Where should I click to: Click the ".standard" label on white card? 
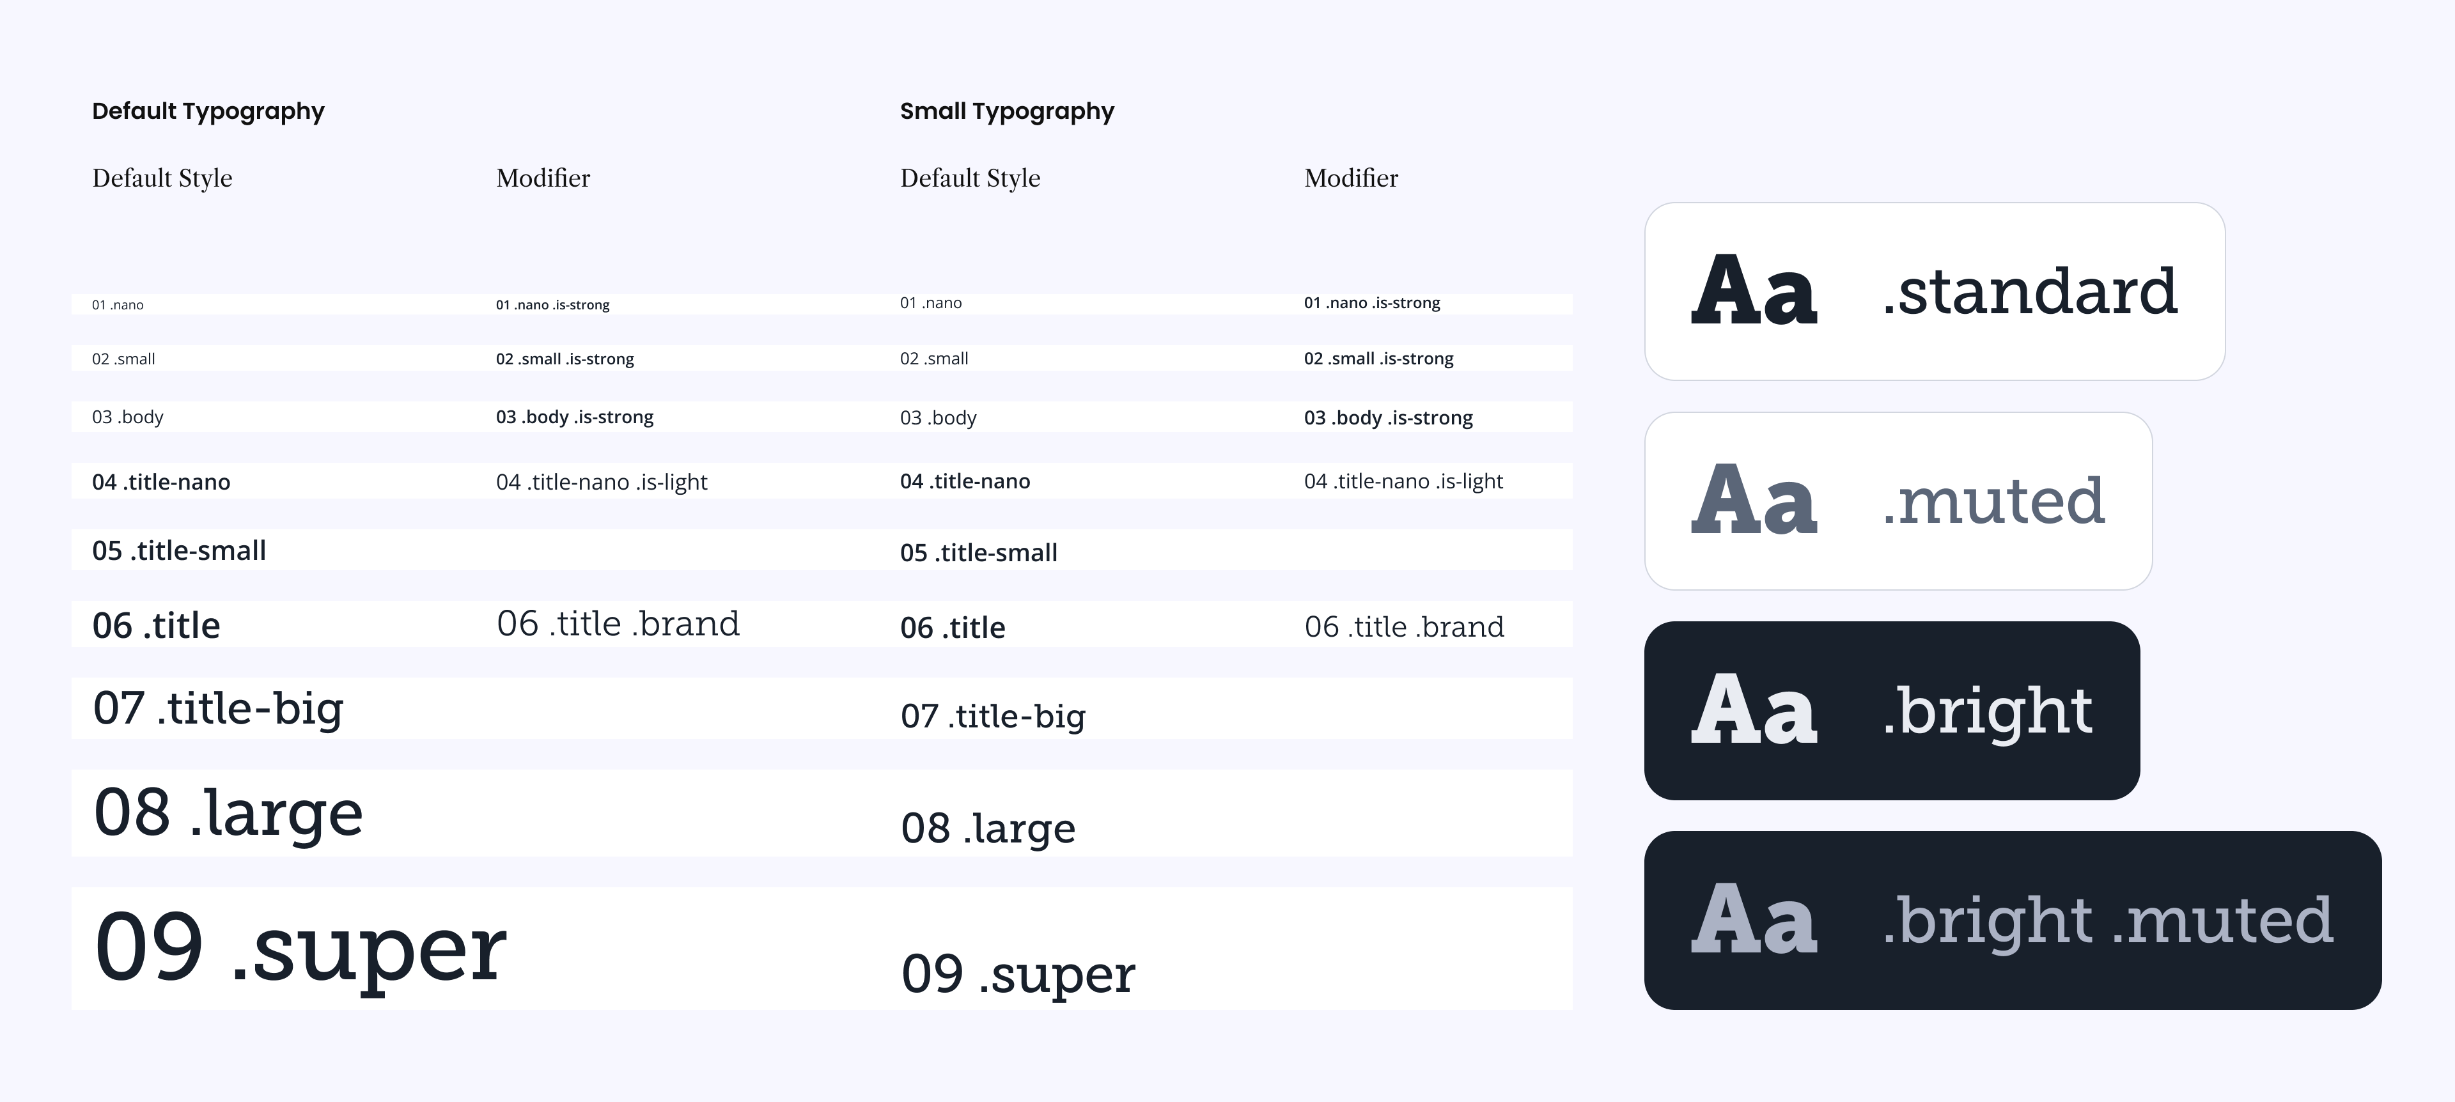click(2030, 291)
